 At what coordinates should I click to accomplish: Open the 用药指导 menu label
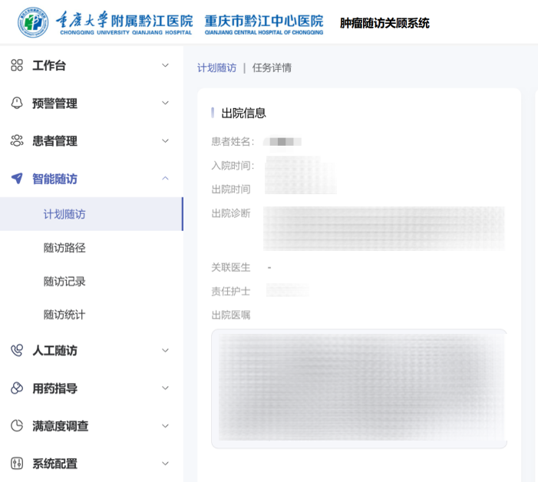55,388
